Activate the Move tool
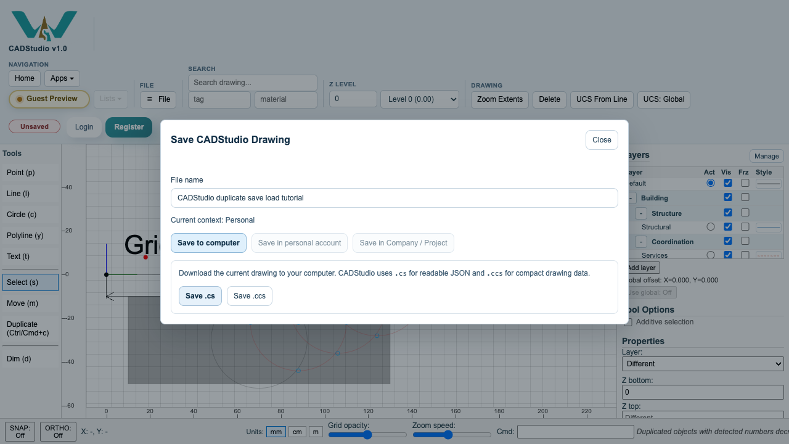 30,303
